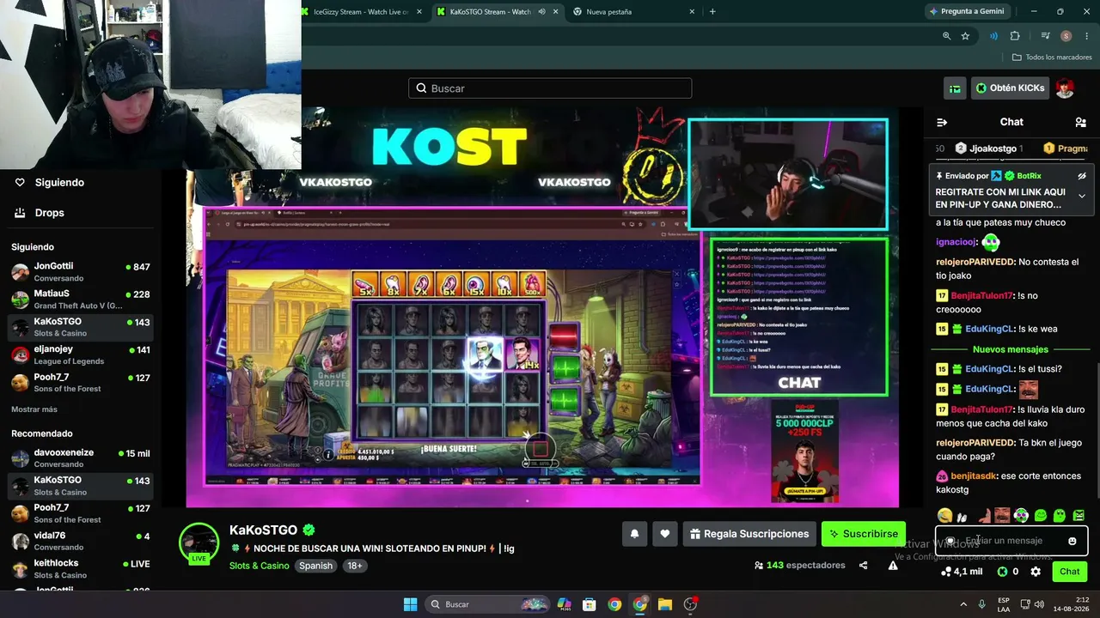
Task: Click the KaKoSTGO streamer avatar with LIVE badge
Action: pyautogui.click(x=199, y=542)
